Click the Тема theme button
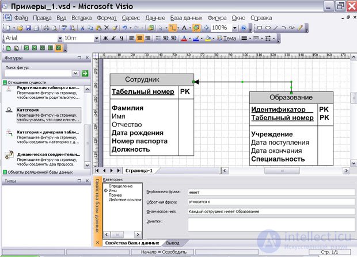Screen dimensions: 357x257 pos(226,39)
